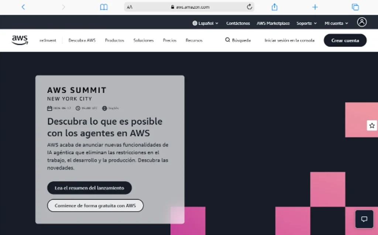Open the Recursos menu
The image size is (378, 235).
tap(194, 40)
